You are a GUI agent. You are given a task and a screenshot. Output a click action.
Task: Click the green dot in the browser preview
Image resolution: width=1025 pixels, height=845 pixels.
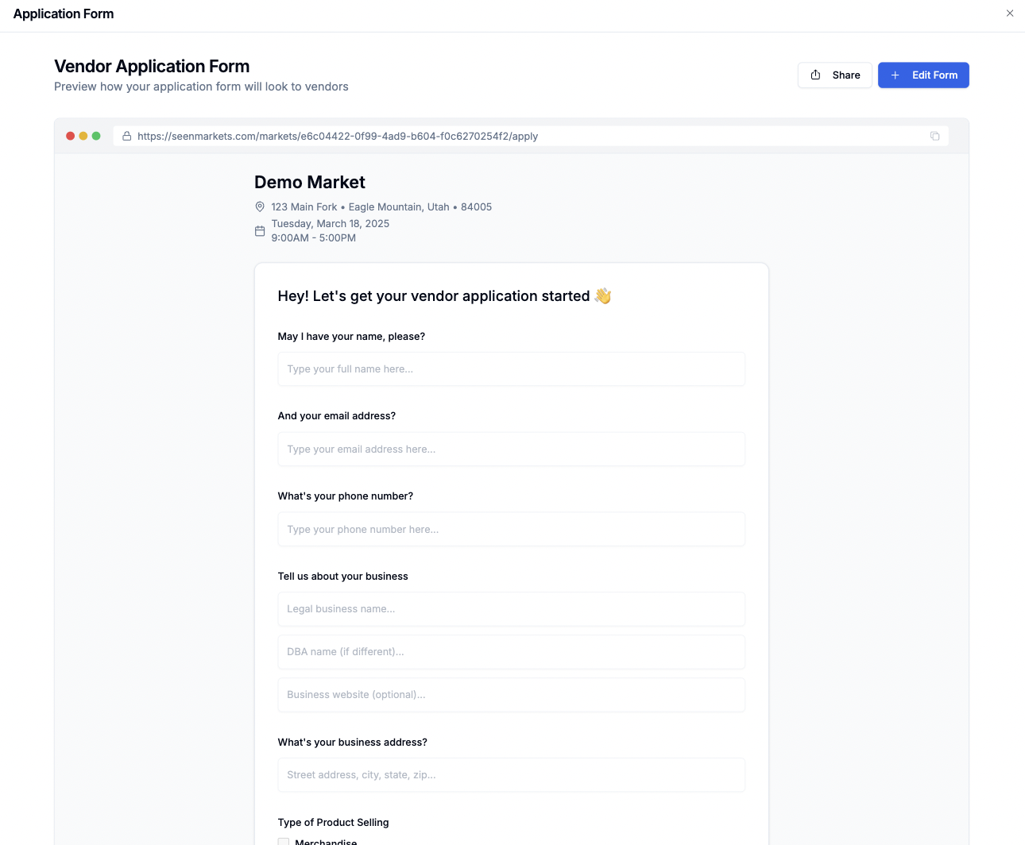95,136
